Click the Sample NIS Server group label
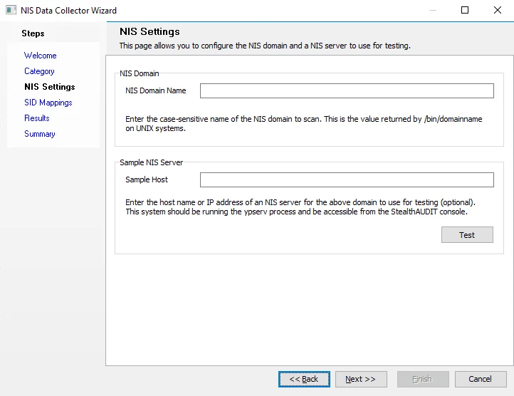Image resolution: width=514 pixels, height=396 pixels. (x=152, y=162)
